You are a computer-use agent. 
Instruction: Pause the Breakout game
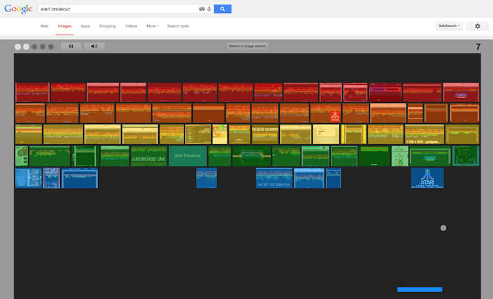pyautogui.click(x=71, y=46)
